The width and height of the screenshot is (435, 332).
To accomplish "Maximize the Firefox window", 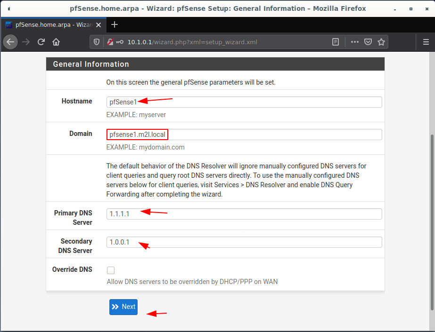I will [x=411, y=9].
